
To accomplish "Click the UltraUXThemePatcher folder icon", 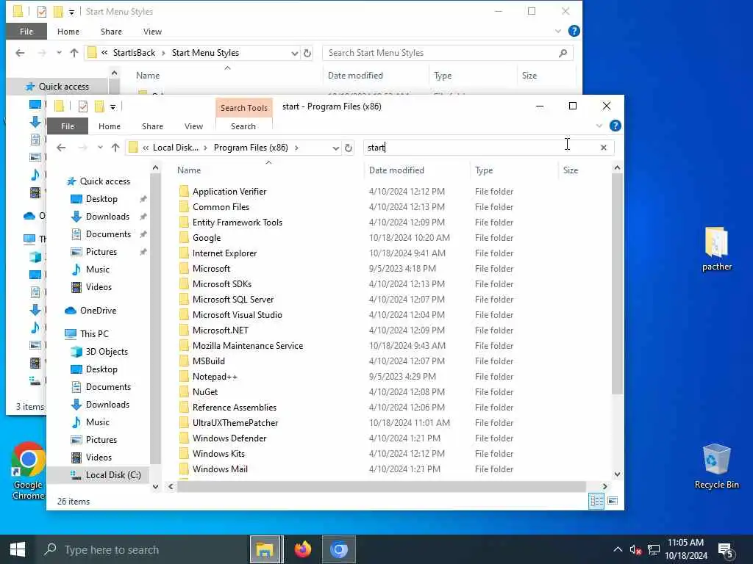I will [184, 422].
